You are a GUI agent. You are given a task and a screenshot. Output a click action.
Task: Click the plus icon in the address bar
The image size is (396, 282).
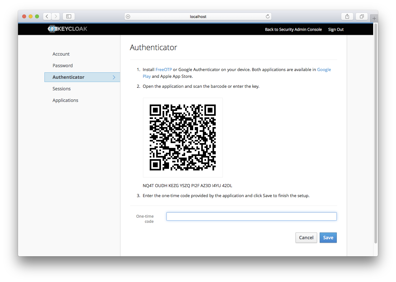click(x=128, y=16)
